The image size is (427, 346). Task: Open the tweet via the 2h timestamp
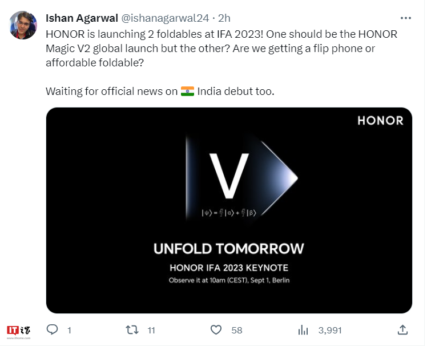[x=224, y=18]
